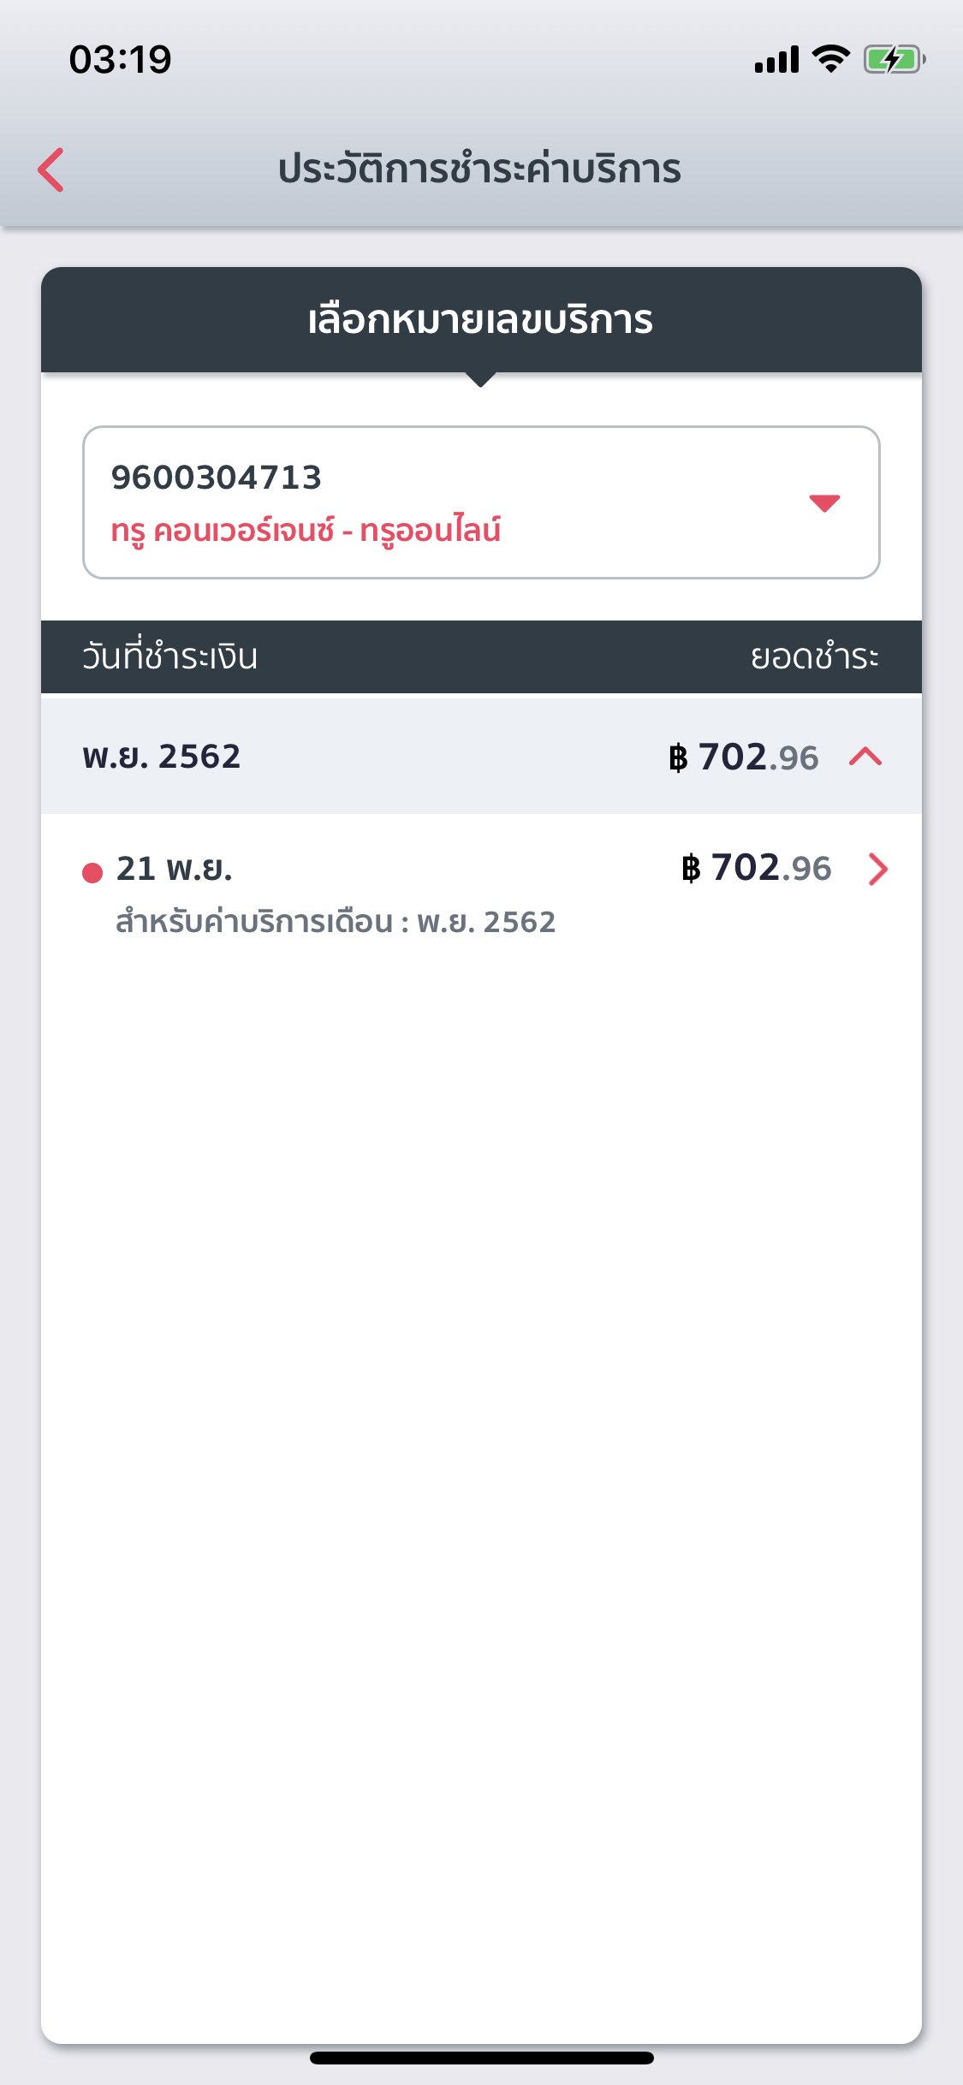Tap the เลือกหมายเลขบริการ header tab

(481, 320)
